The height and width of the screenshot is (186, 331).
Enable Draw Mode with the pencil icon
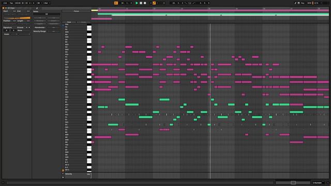click(x=295, y=3)
